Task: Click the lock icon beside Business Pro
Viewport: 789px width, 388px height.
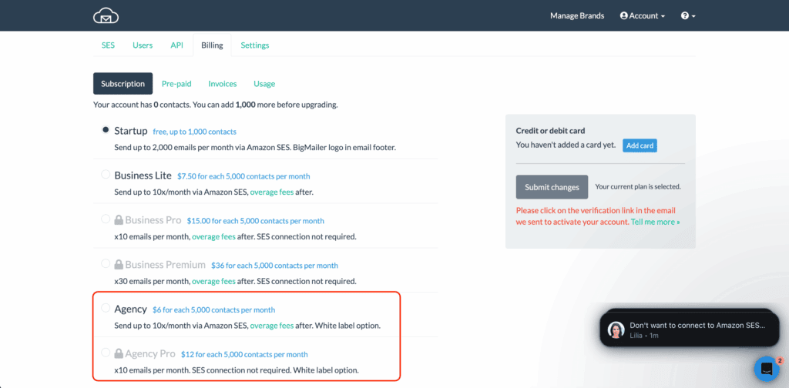Action: [119, 220]
